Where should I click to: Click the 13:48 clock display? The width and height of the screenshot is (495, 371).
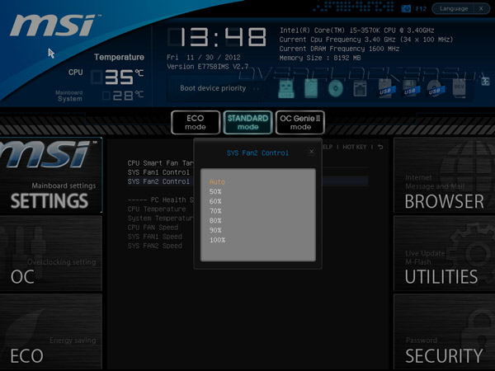pyautogui.click(x=217, y=37)
